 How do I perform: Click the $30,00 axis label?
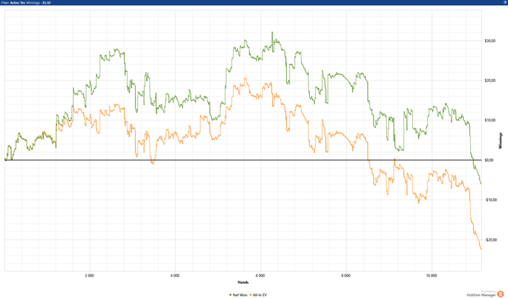pyautogui.click(x=490, y=41)
